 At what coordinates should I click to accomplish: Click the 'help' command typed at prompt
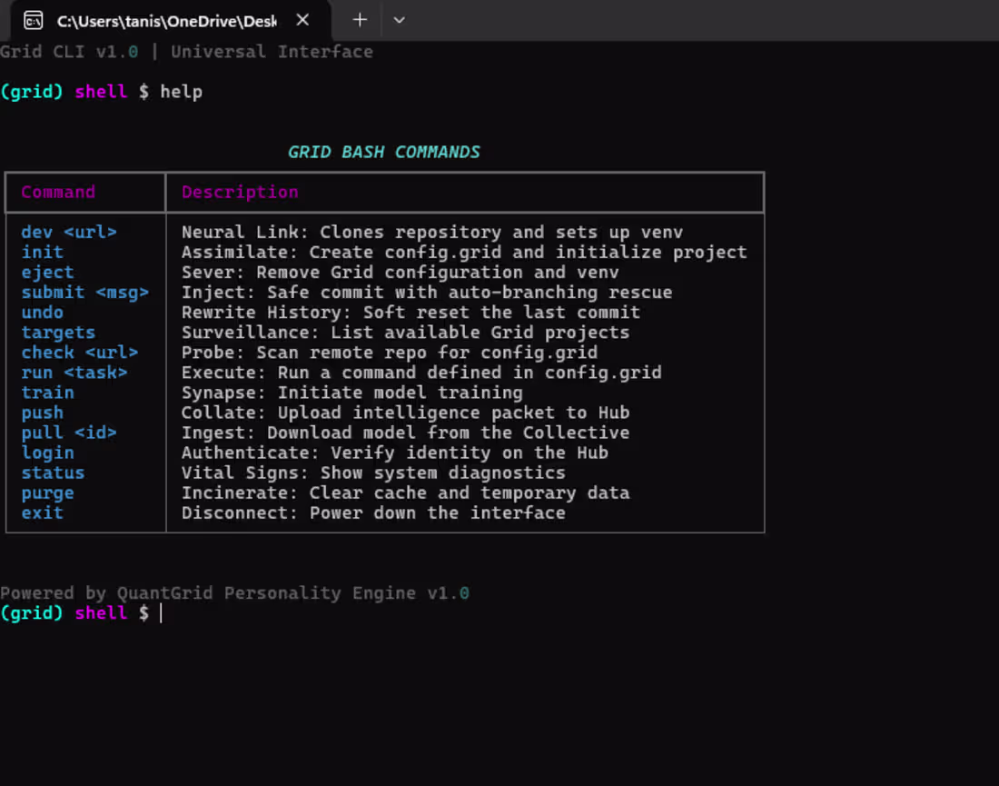(x=182, y=92)
